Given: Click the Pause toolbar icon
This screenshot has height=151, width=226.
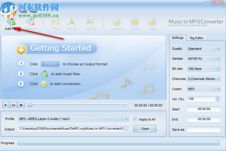Looking at the screenshot, I should coord(135,22).
